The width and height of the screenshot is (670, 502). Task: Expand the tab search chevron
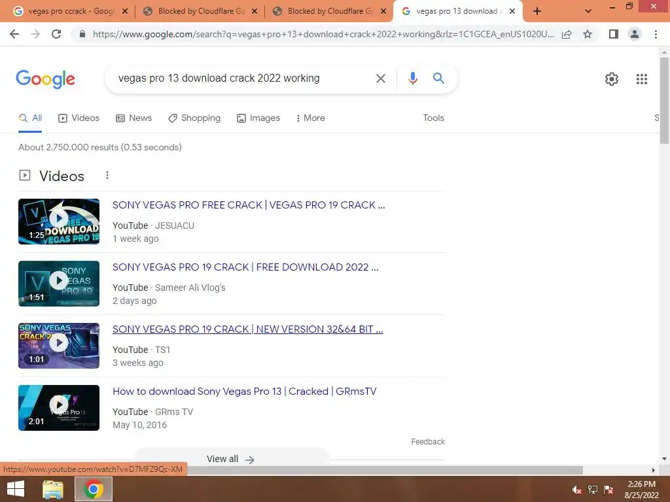tap(588, 12)
